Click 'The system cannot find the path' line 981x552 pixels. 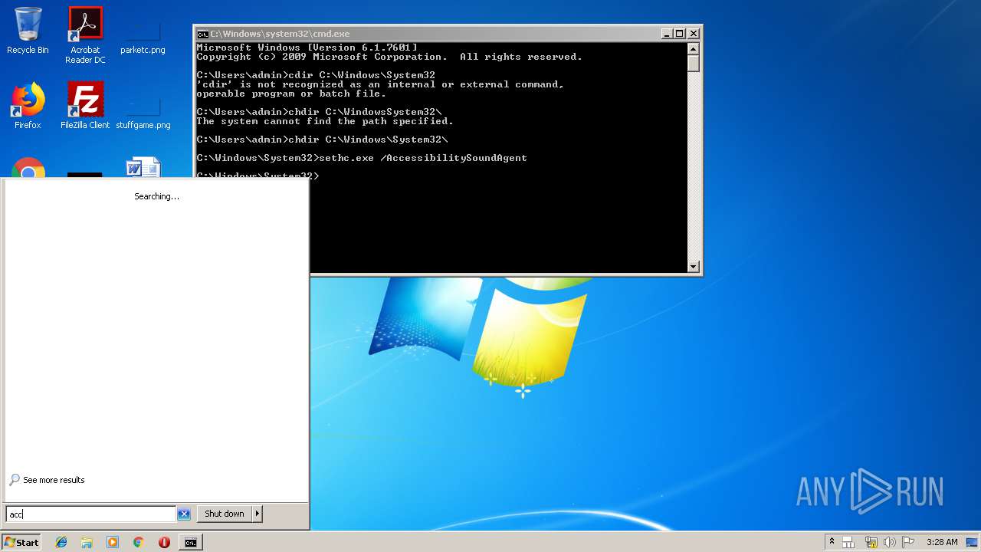[325, 121]
